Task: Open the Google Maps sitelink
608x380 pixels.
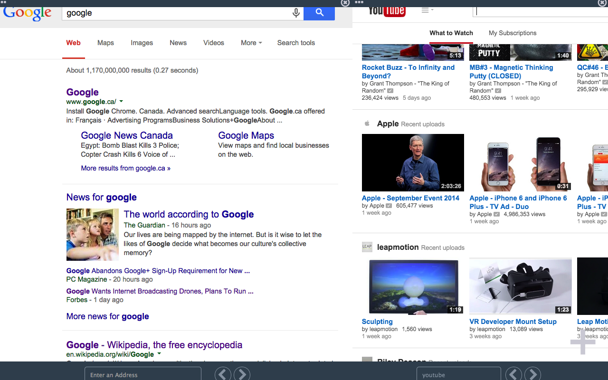Action: (246, 135)
